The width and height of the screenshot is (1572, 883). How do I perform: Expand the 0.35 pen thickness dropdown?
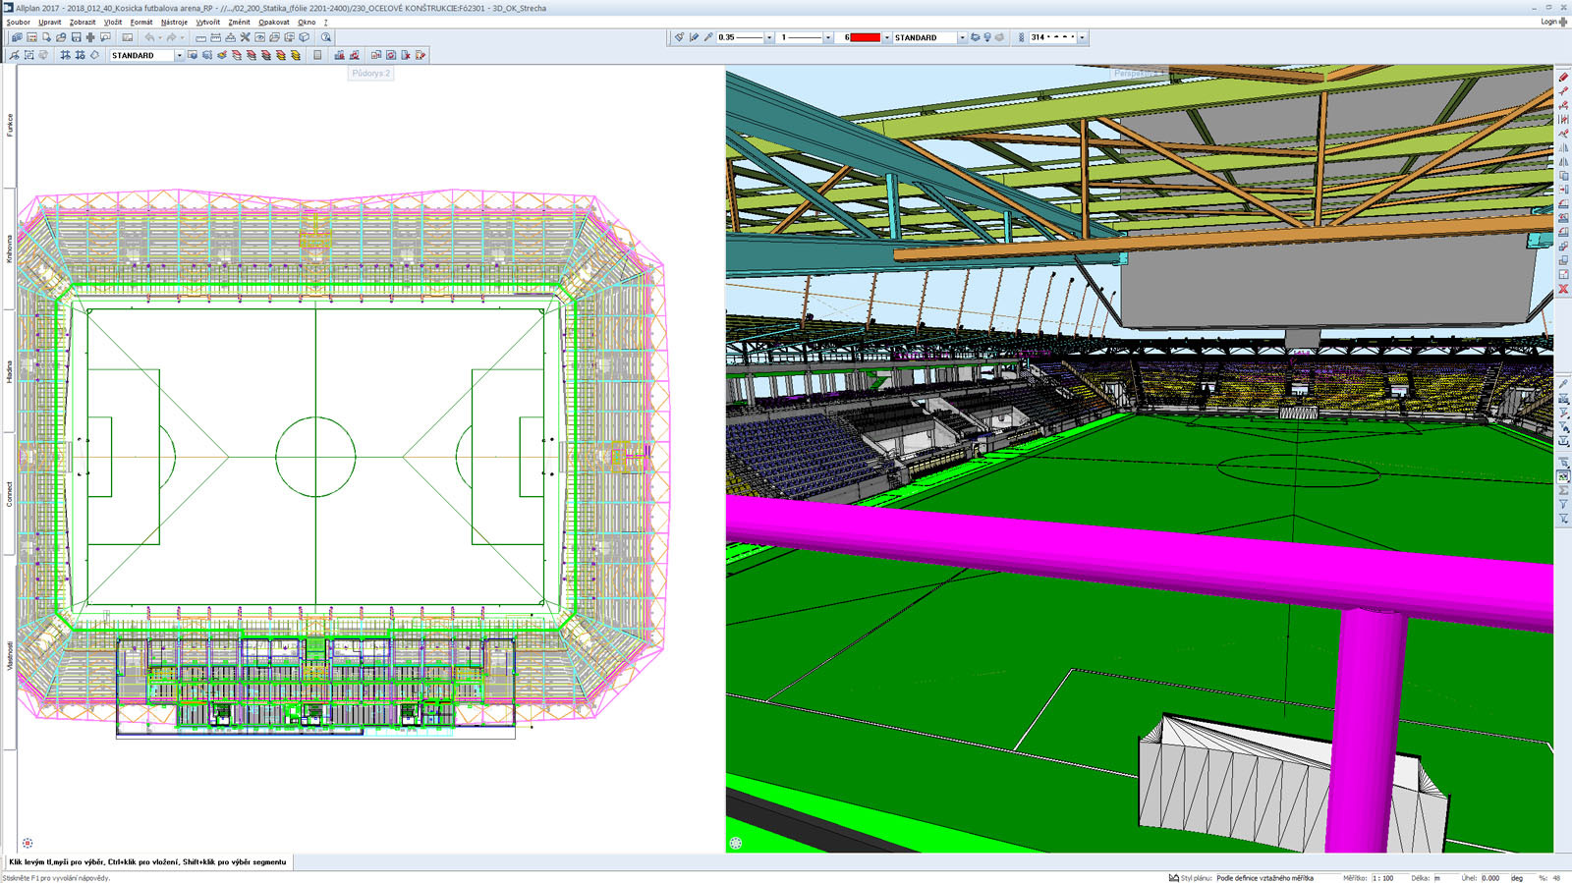pos(768,37)
